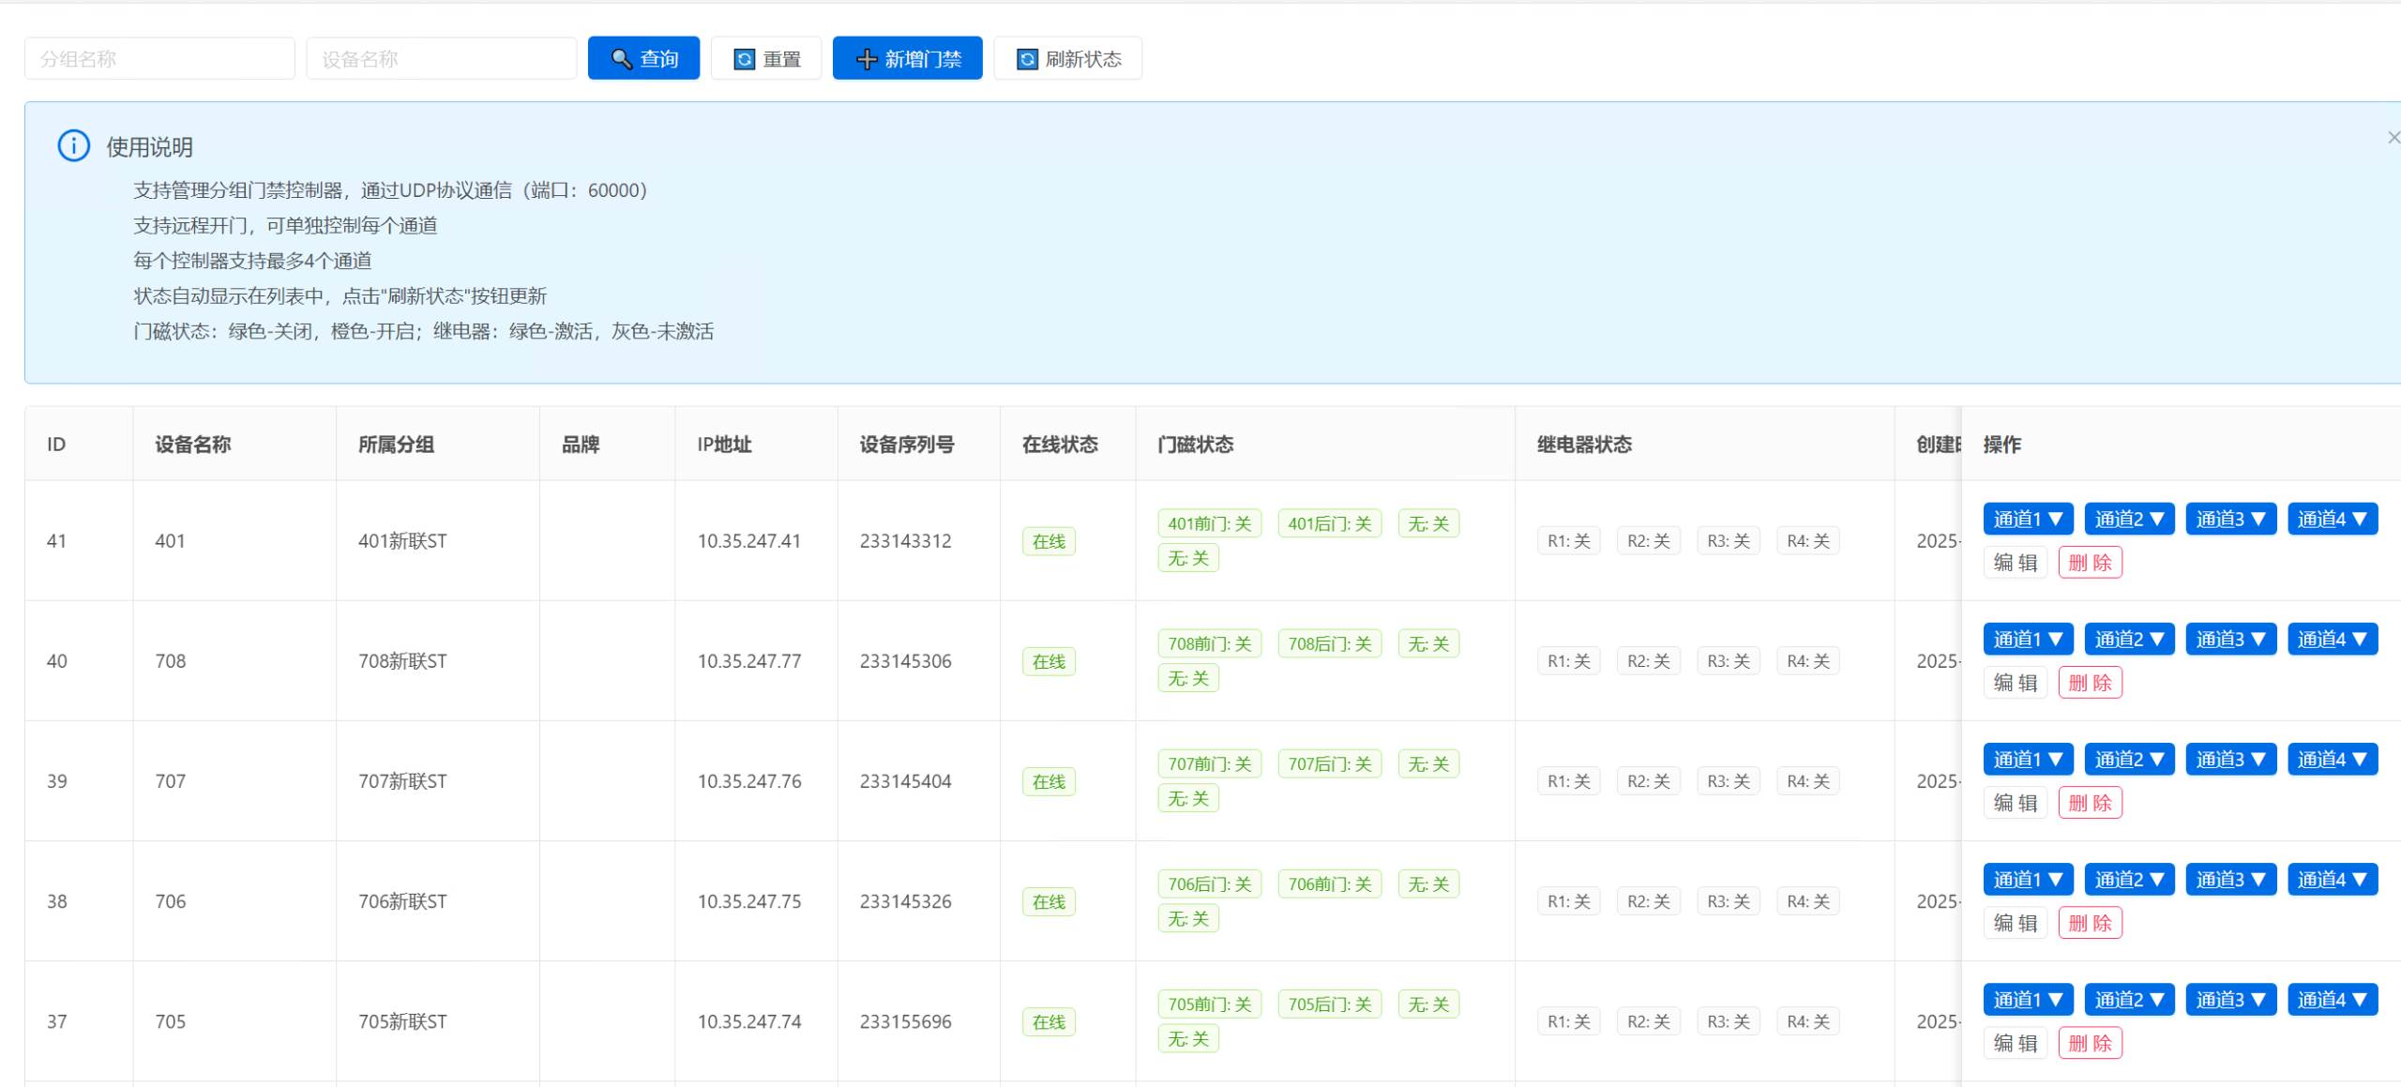Expand 通道1 dropdown for device 401
Viewport: 2401px width, 1087px height.
2027,519
